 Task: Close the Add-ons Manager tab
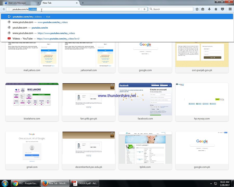click(x=38, y=3)
